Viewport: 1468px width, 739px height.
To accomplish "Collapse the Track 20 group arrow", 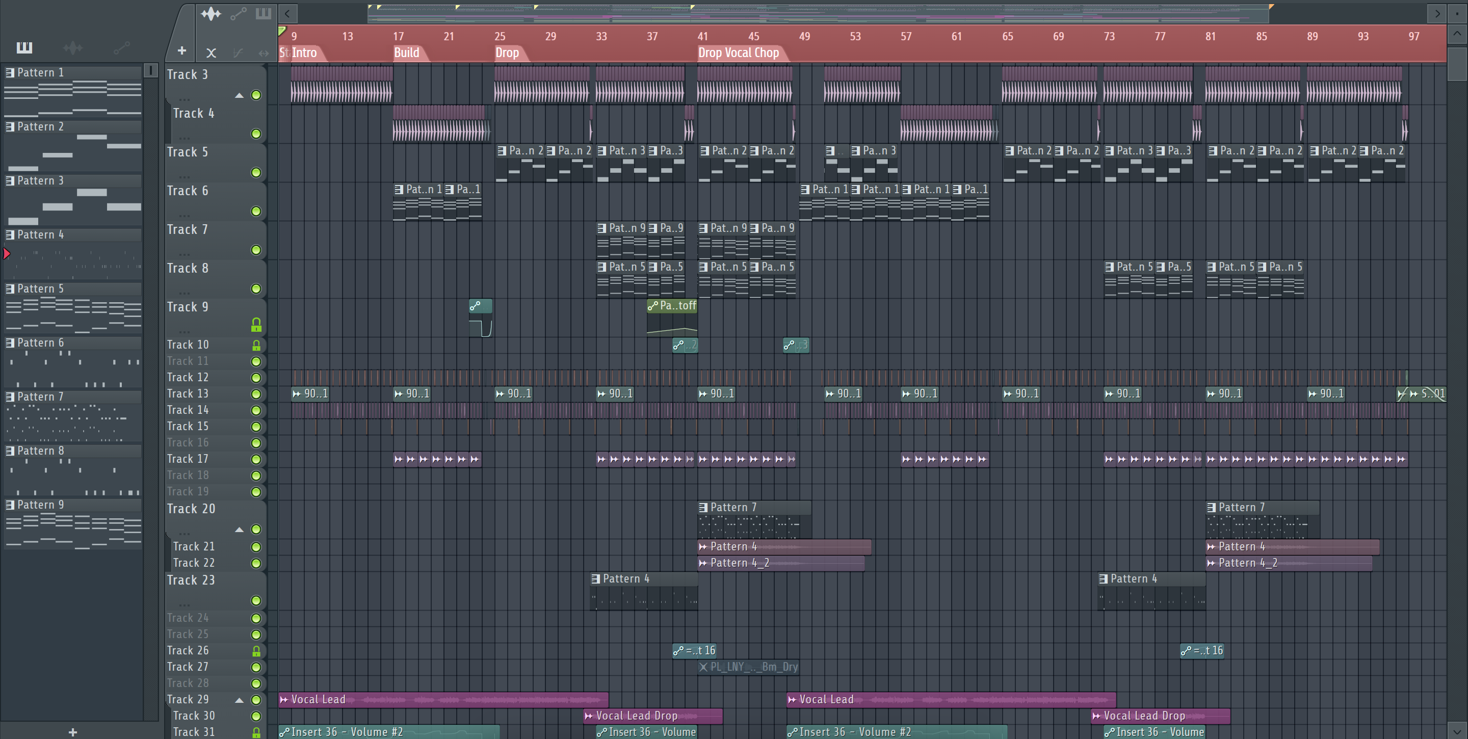I will (x=240, y=530).
